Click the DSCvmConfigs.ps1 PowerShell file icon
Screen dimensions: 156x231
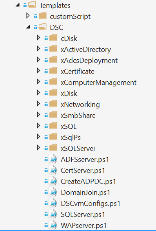(x=53, y=203)
